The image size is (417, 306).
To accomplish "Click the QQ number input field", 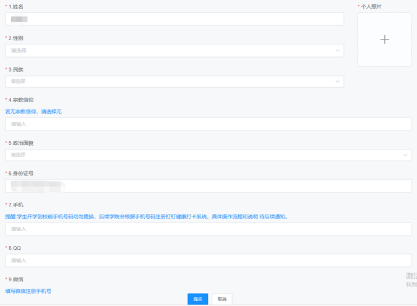I will [x=208, y=260].
